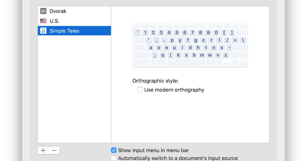Click the hyphen key in keyboard preview
Image resolution: width=307 pixels, height=161 pixels.
tap(229, 48)
